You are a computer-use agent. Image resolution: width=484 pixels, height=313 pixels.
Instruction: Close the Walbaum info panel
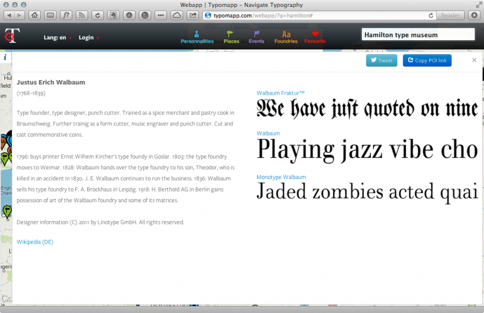[x=474, y=60]
